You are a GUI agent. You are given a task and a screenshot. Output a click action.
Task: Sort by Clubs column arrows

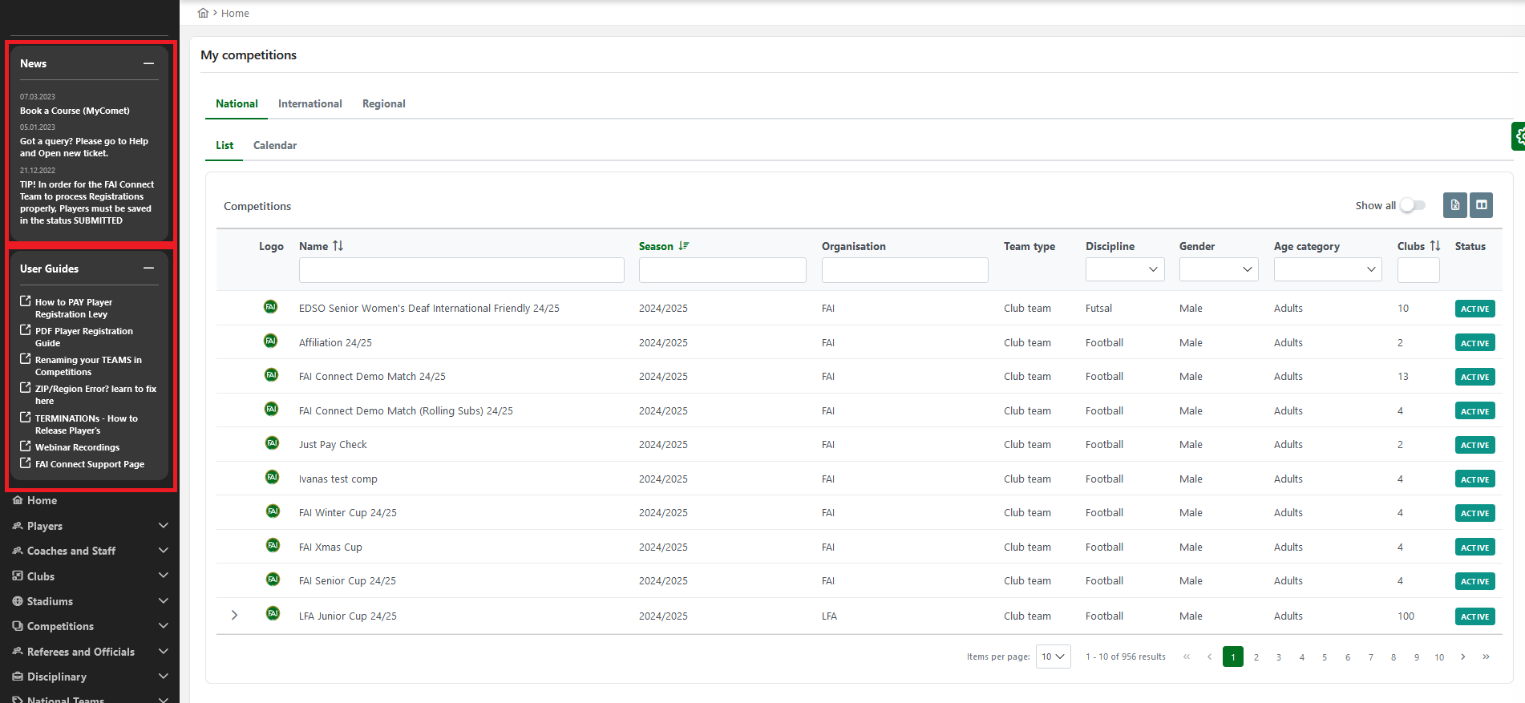point(1434,246)
